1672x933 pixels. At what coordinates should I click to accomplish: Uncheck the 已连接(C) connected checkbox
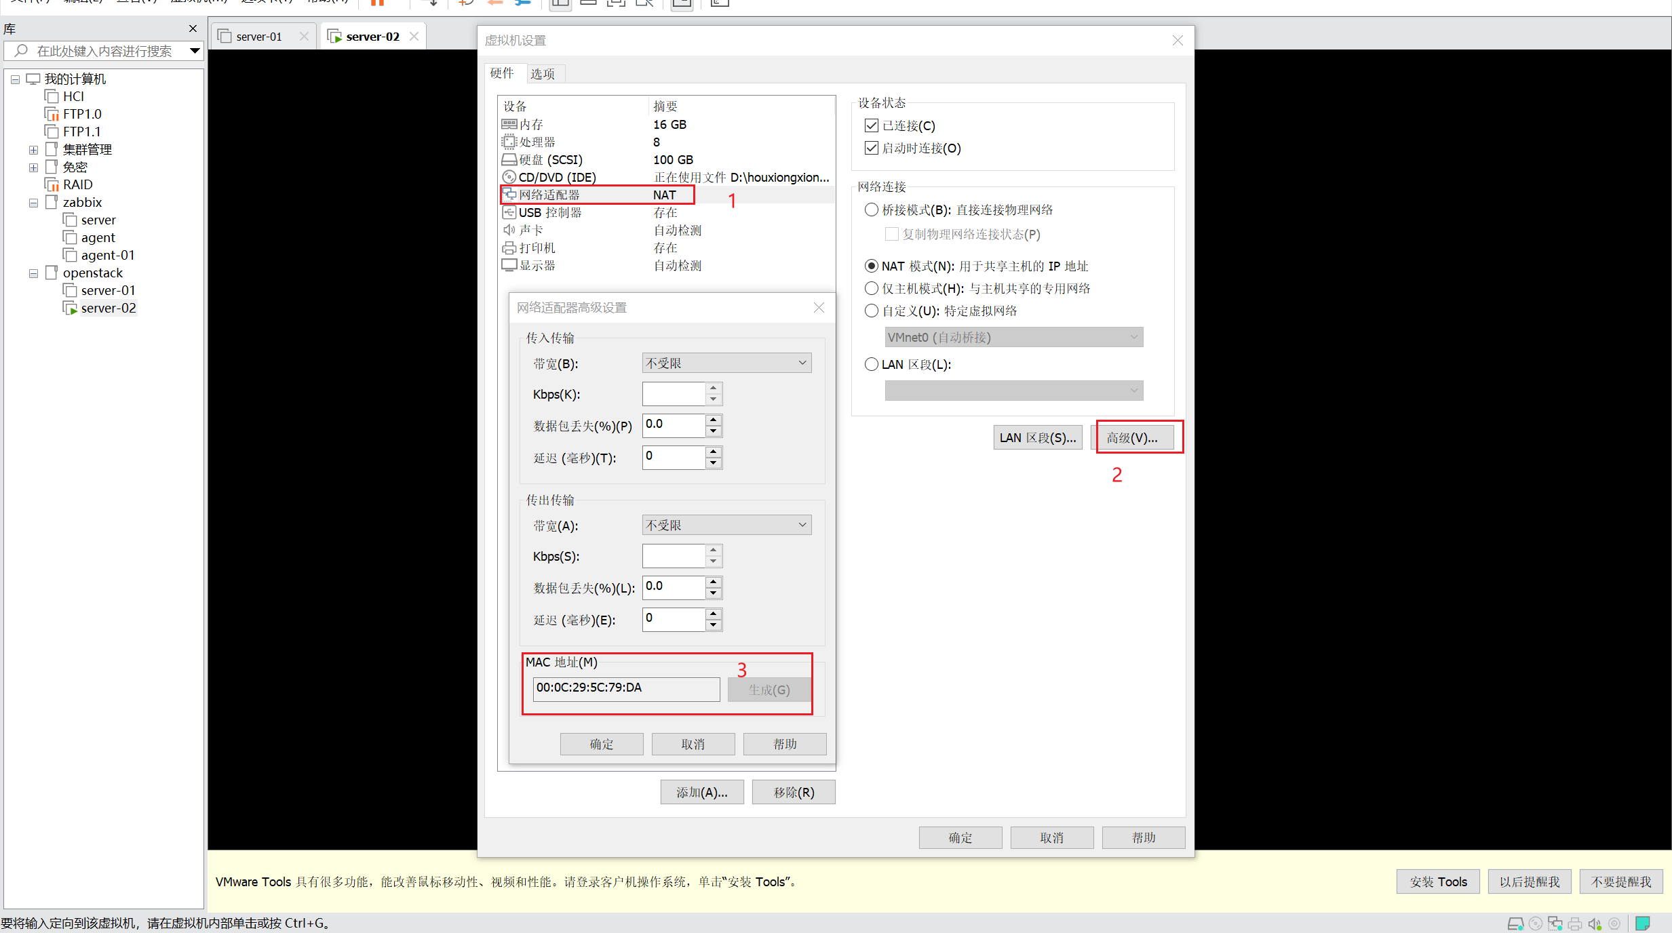pyautogui.click(x=872, y=125)
